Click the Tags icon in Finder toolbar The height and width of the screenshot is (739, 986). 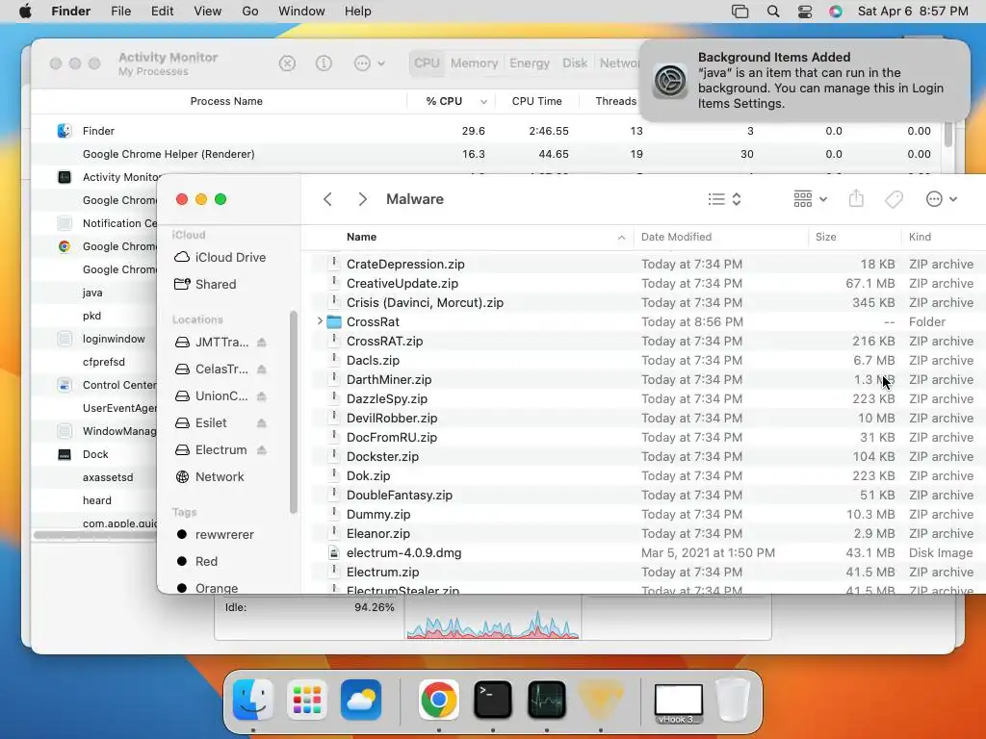[894, 199]
